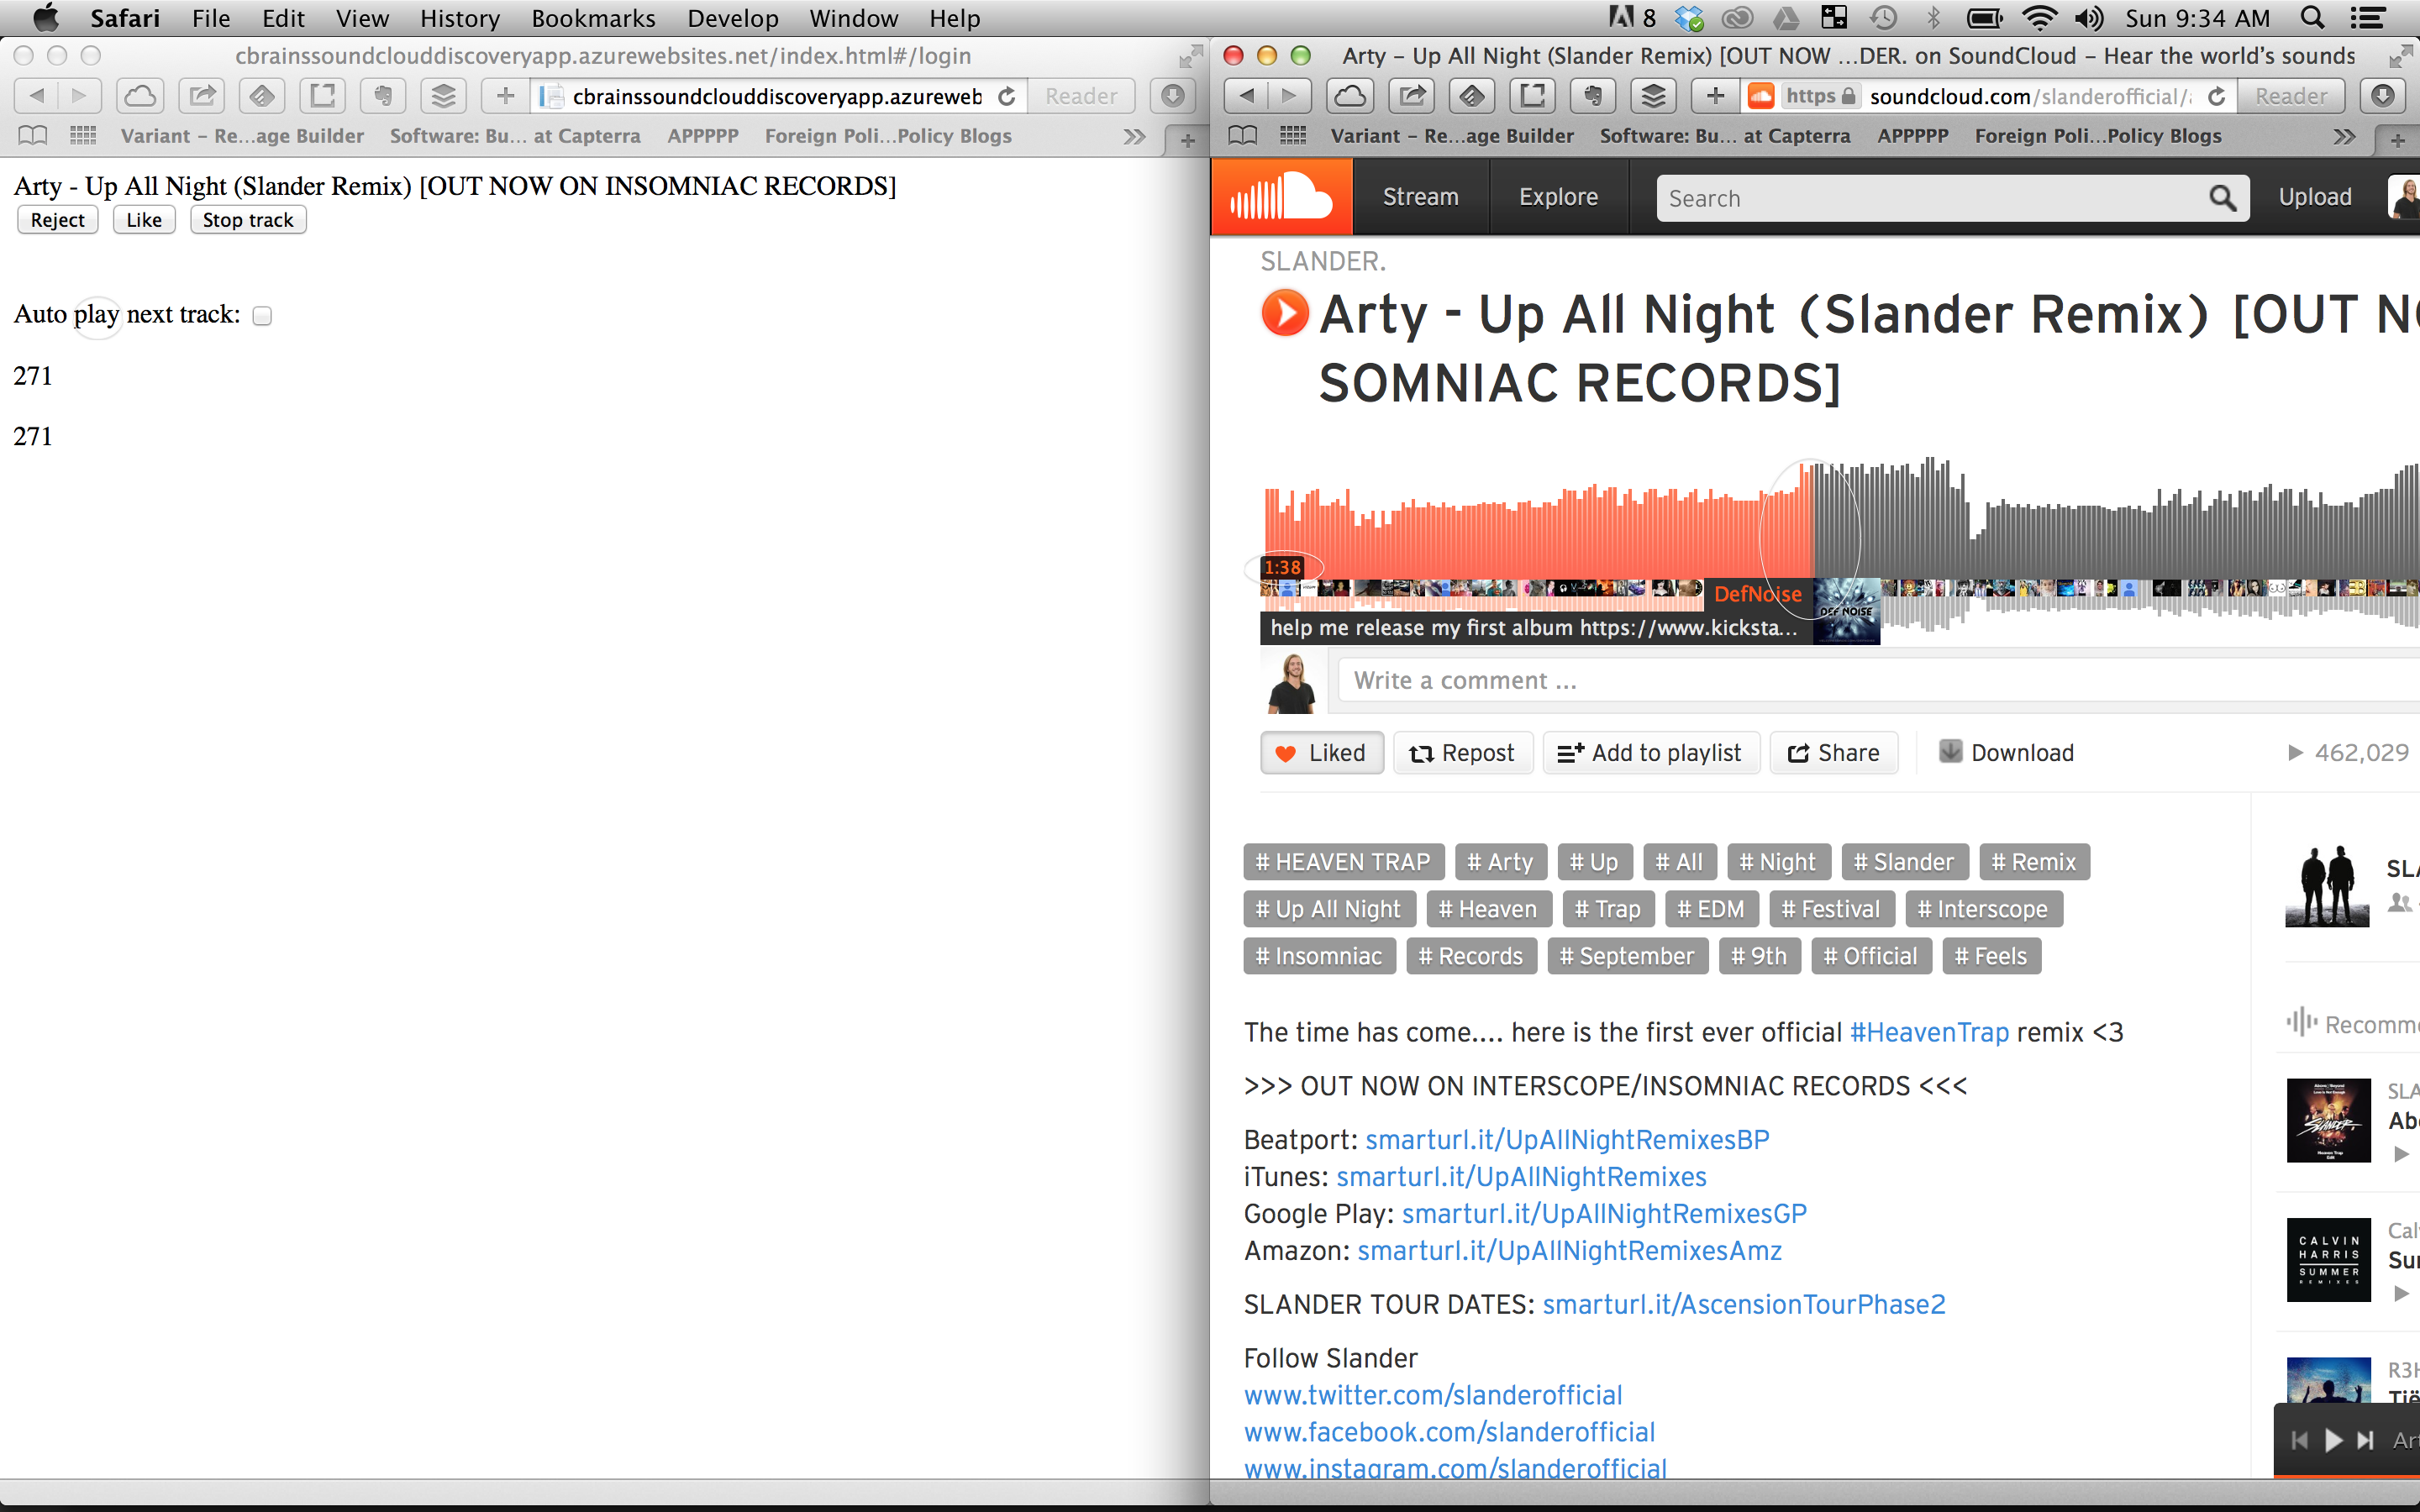Expand hidden bookmarks chevron in right window
This screenshot has width=2420, height=1512.
click(x=2344, y=136)
